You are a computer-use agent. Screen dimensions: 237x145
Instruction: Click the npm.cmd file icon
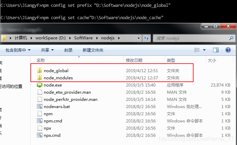click(40, 121)
